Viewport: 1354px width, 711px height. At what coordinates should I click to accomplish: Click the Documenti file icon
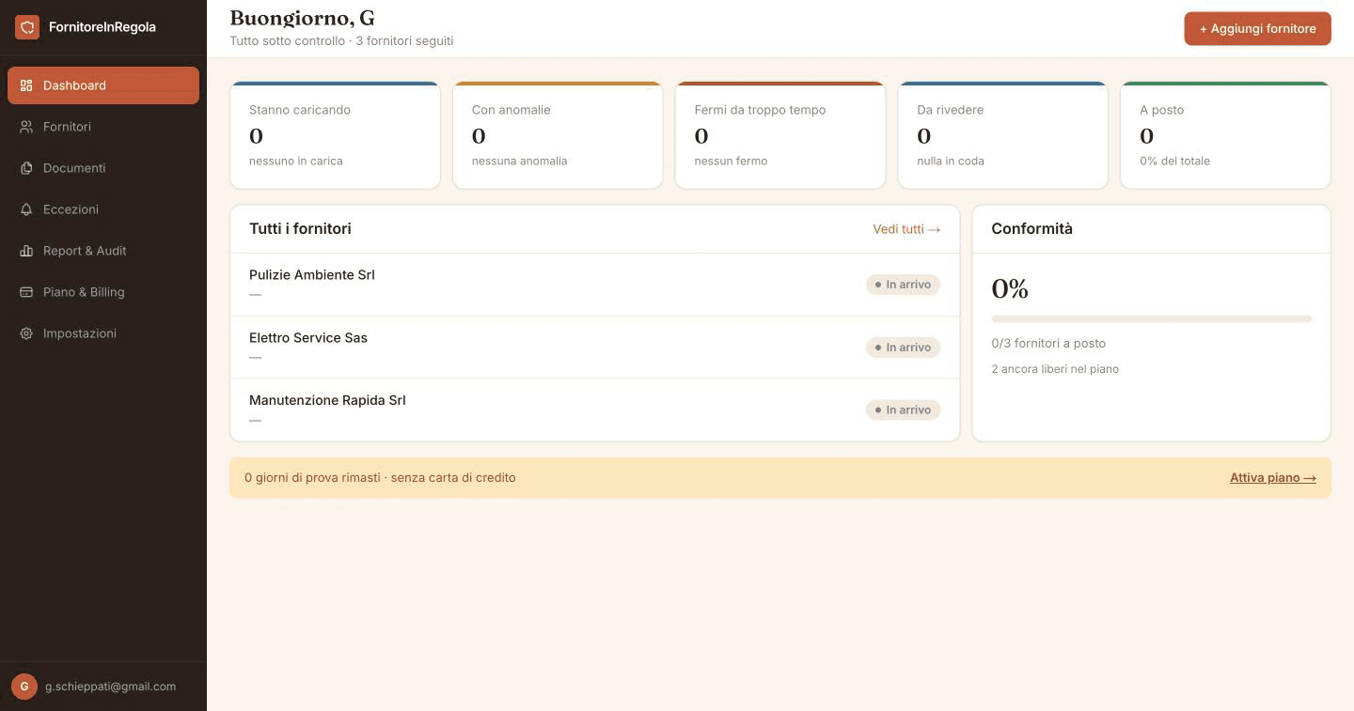(26, 168)
